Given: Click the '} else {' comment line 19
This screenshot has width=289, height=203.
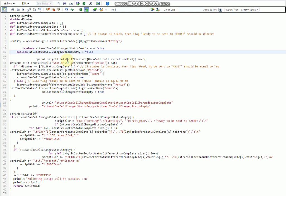Looking at the screenshot, I should click(x=71, y=81).
